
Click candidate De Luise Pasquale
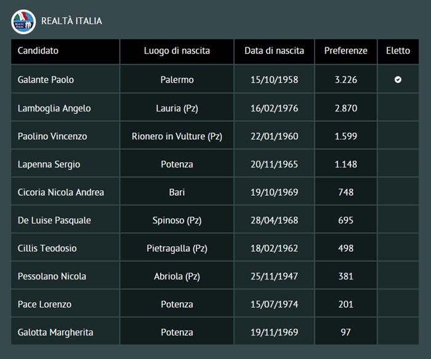[x=54, y=220]
